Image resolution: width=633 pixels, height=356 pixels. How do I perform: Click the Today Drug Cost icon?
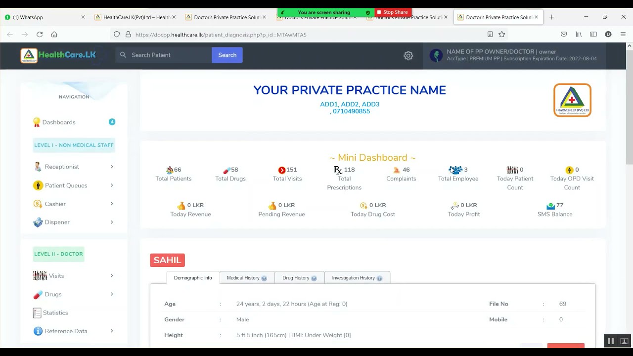(363, 206)
